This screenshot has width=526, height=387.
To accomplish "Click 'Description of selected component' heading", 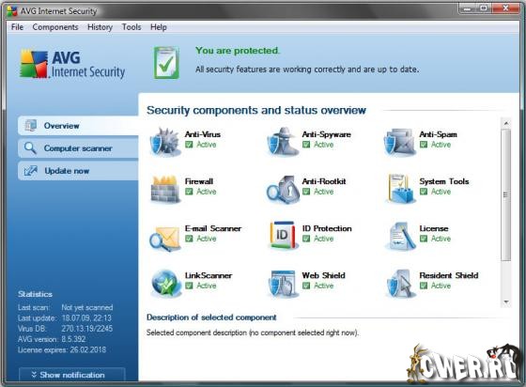I will (211, 317).
